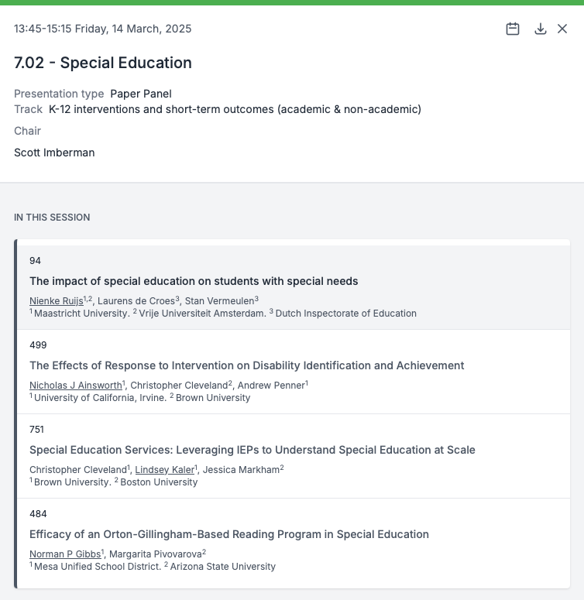Open Special Education Services IEPs paper
This screenshot has height=600, width=584.
click(x=252, y=450)
